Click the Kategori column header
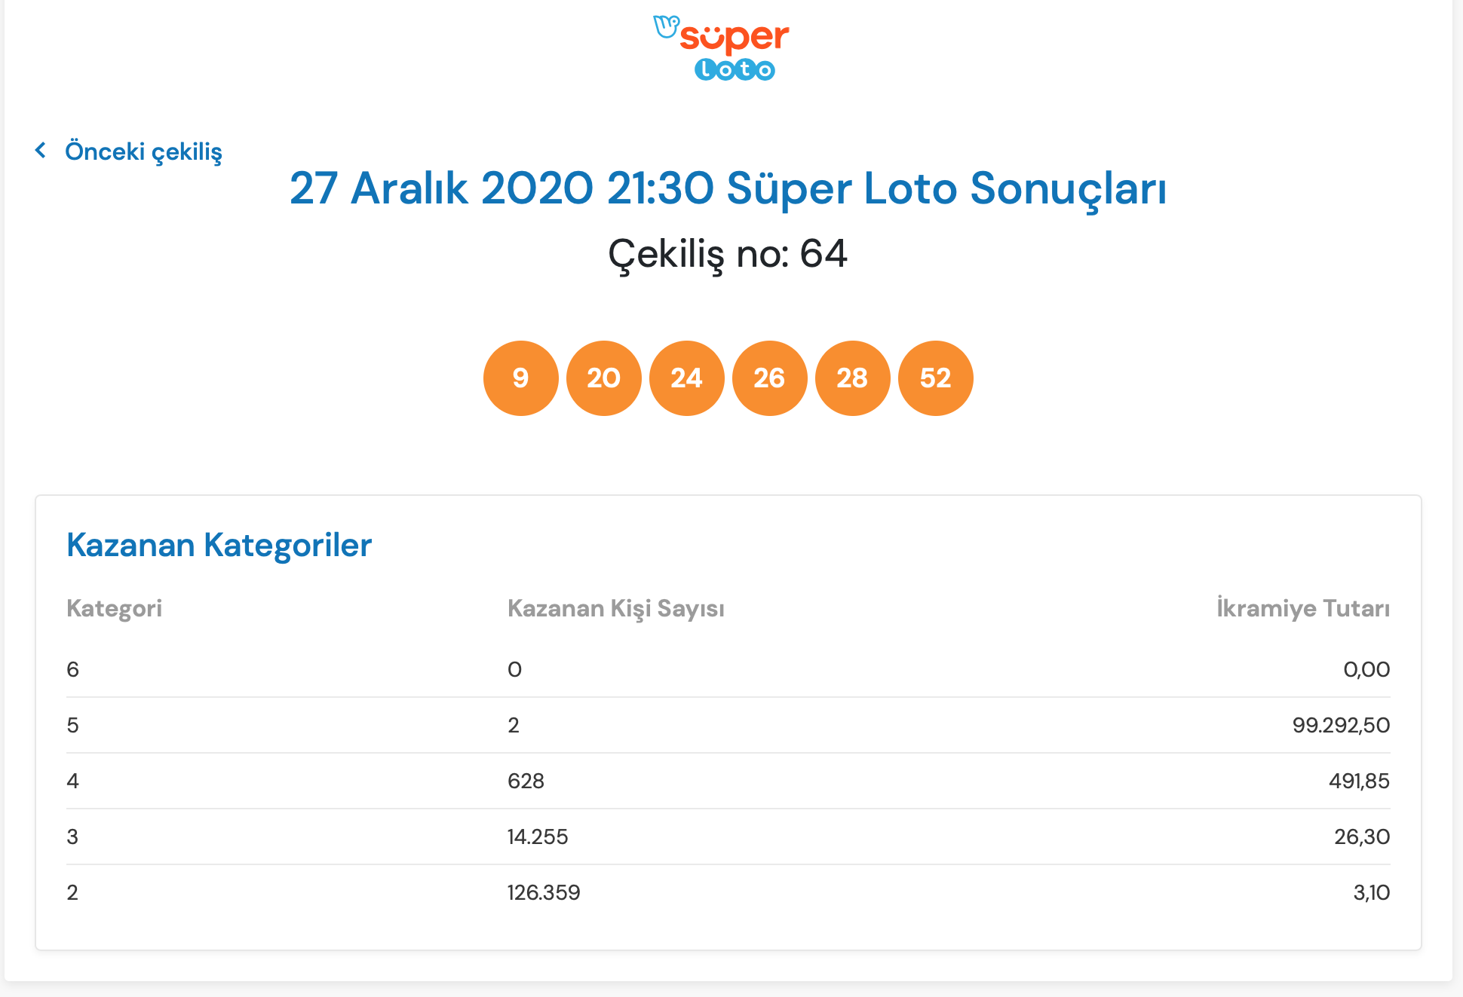 pos(114,608)
